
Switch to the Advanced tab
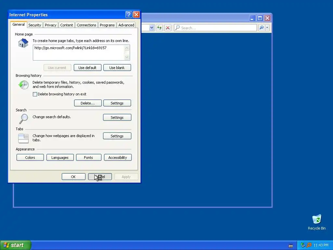coord(126,25)
